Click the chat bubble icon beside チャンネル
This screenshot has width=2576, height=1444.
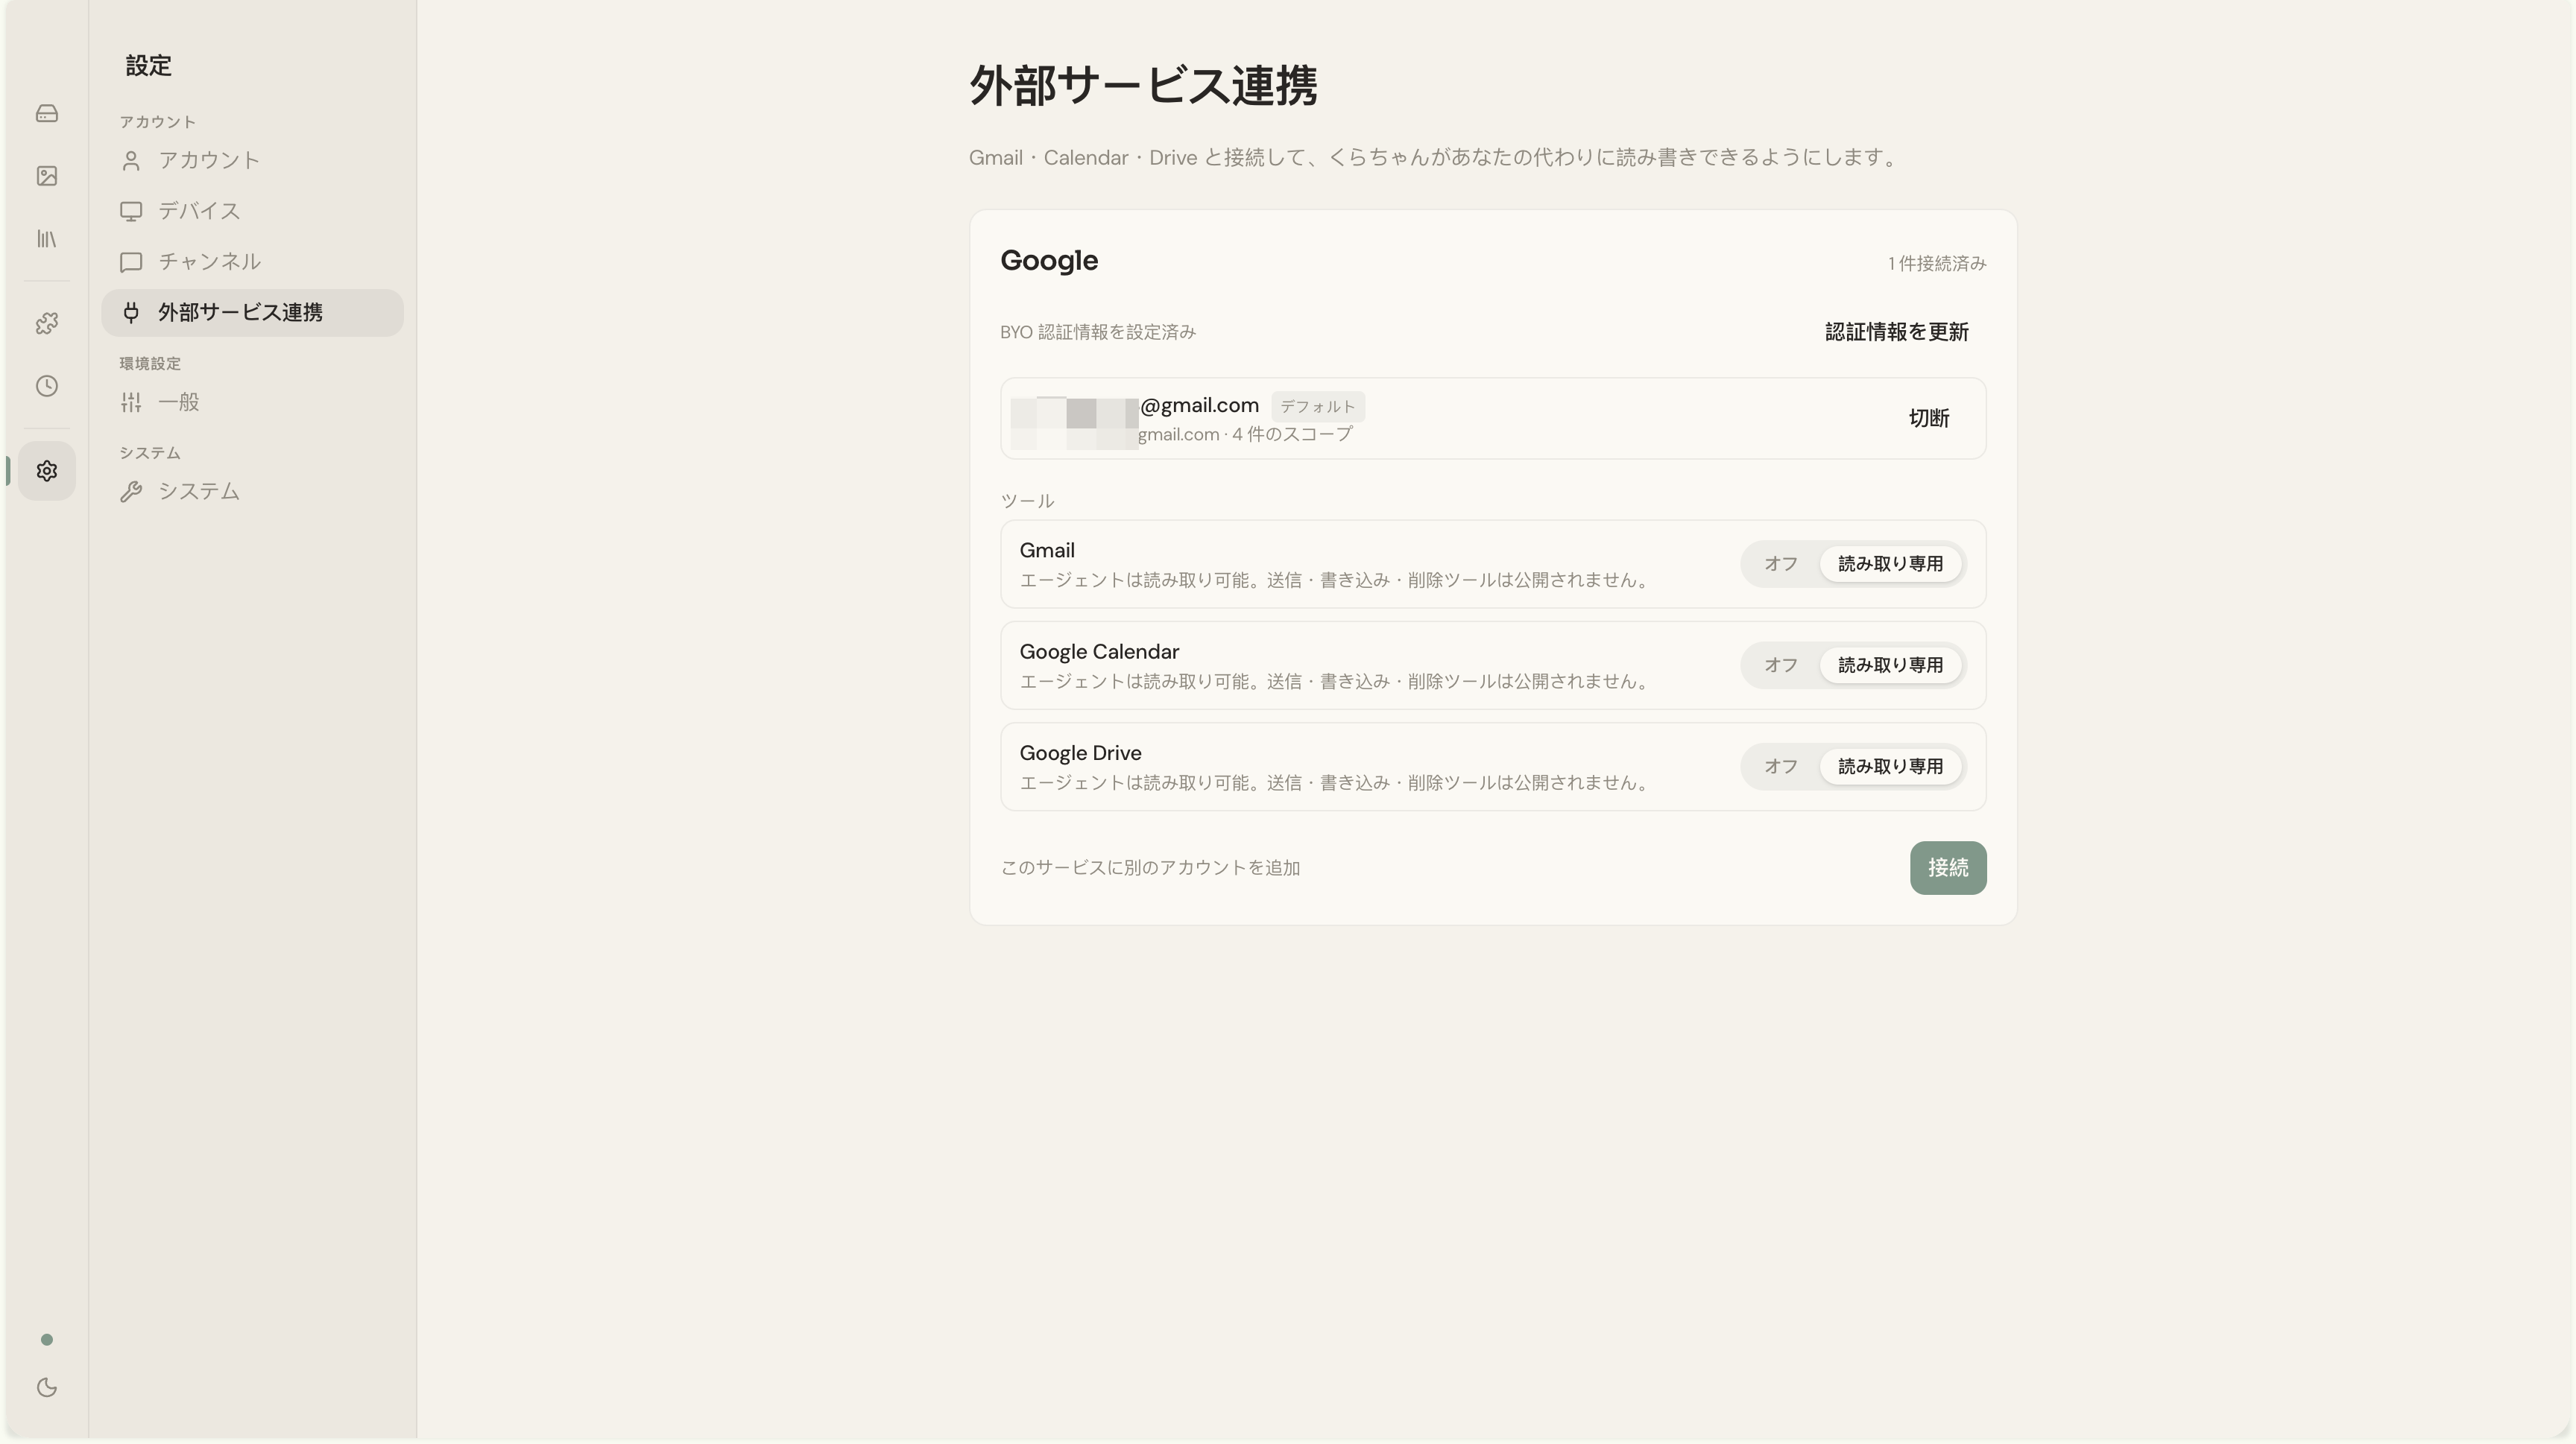(x=131, y=262)
